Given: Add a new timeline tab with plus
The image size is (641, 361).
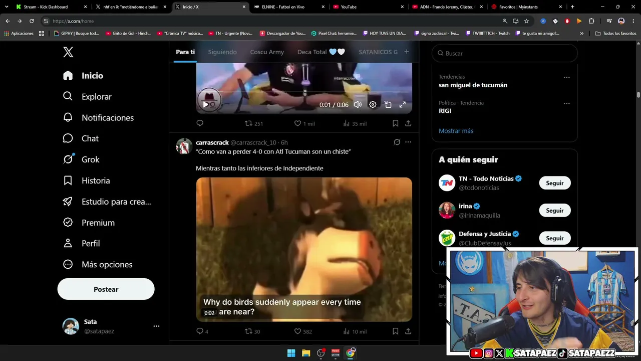Looking at the screenshot, I should [407, 52].
